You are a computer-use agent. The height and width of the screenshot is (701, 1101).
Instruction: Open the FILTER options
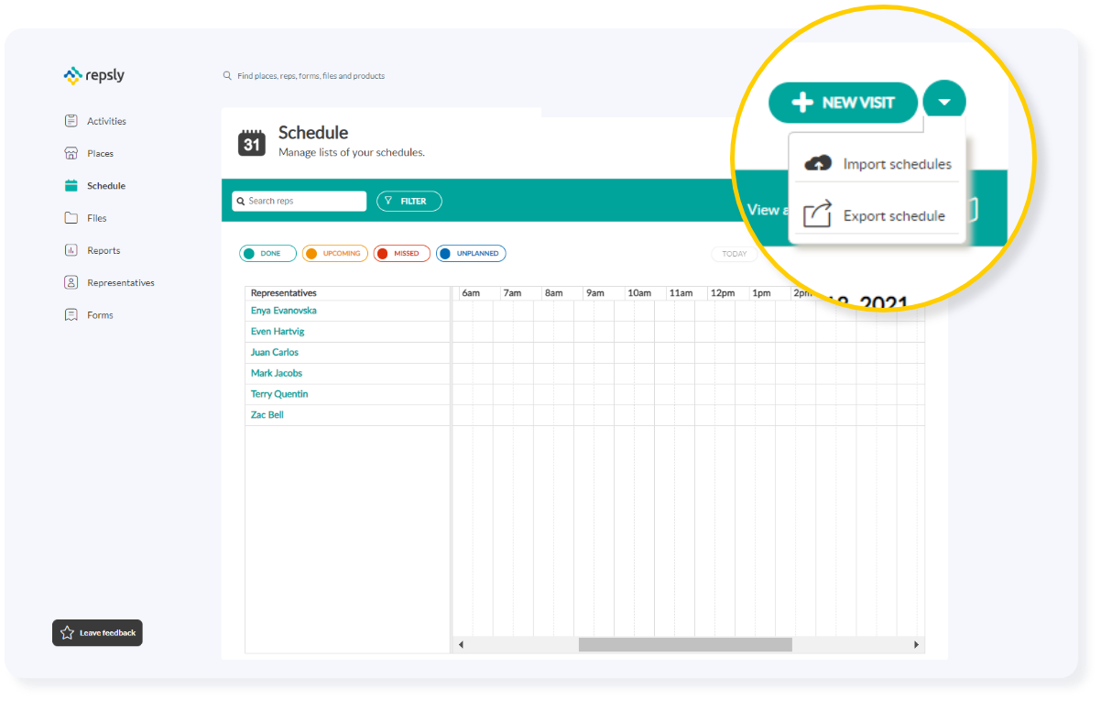coord(409,200)
